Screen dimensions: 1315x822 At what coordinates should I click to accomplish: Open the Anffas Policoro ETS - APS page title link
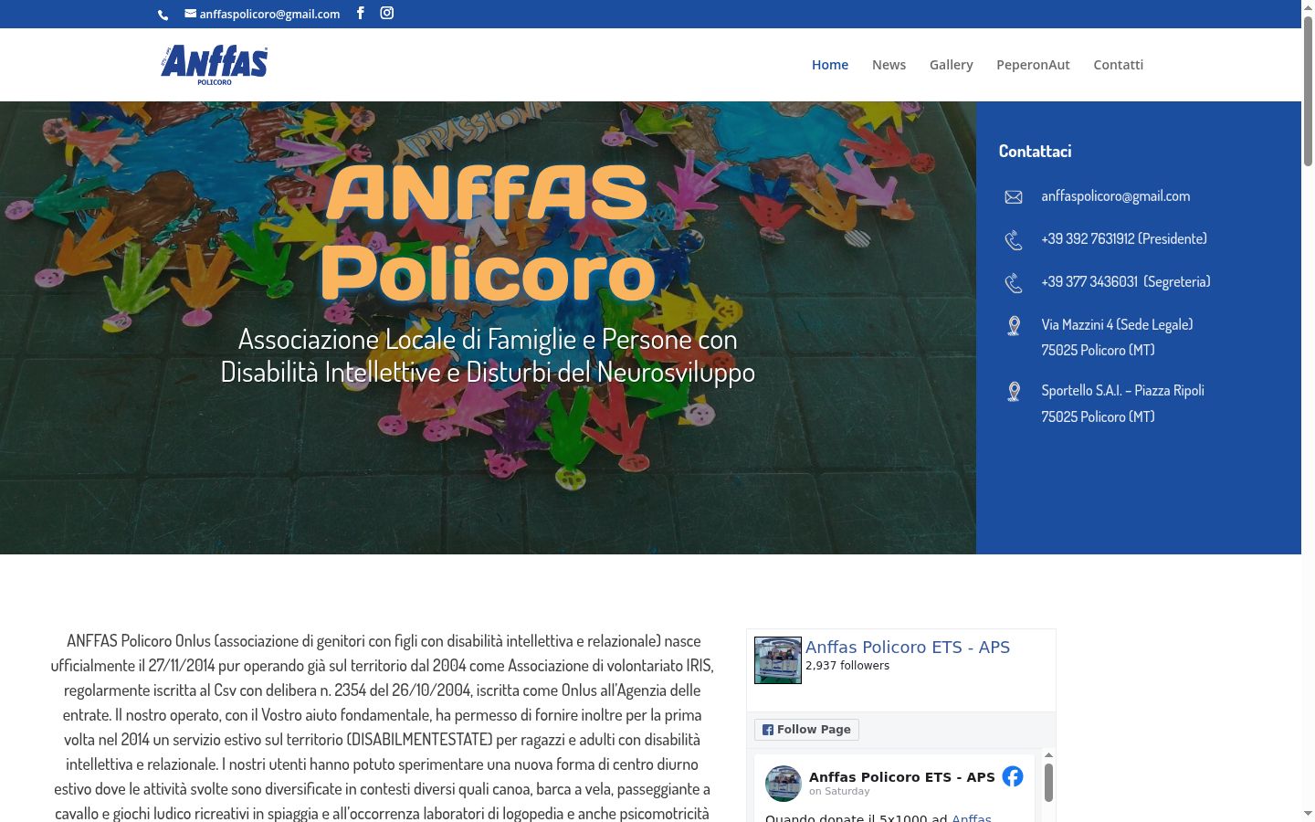[908, 647]
